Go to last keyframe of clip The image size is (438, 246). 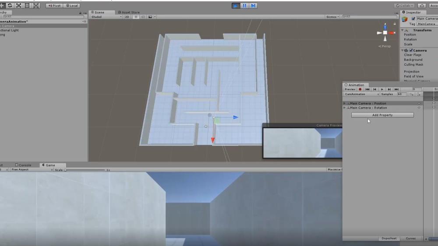tap(396, 89)
